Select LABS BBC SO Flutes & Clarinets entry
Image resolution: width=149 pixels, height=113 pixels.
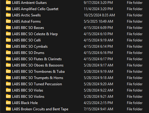(x=37, y=59)
